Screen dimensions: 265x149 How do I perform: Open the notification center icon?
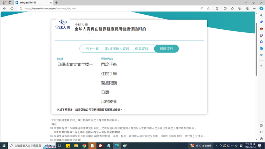point(260,146)
